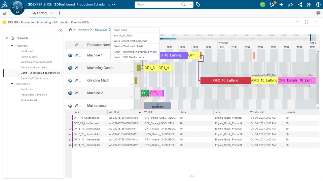Open the widget menu chevron
The width and height of the screenshot is (323, 181).
316,22
